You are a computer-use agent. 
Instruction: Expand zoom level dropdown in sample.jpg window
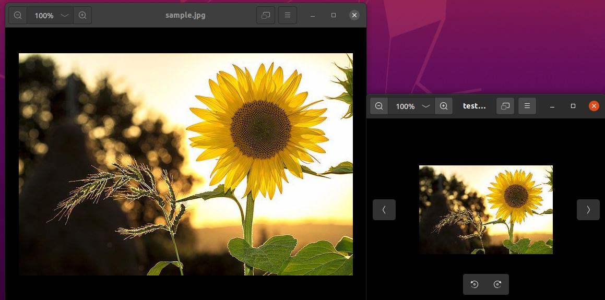click(x=65, y=16)
